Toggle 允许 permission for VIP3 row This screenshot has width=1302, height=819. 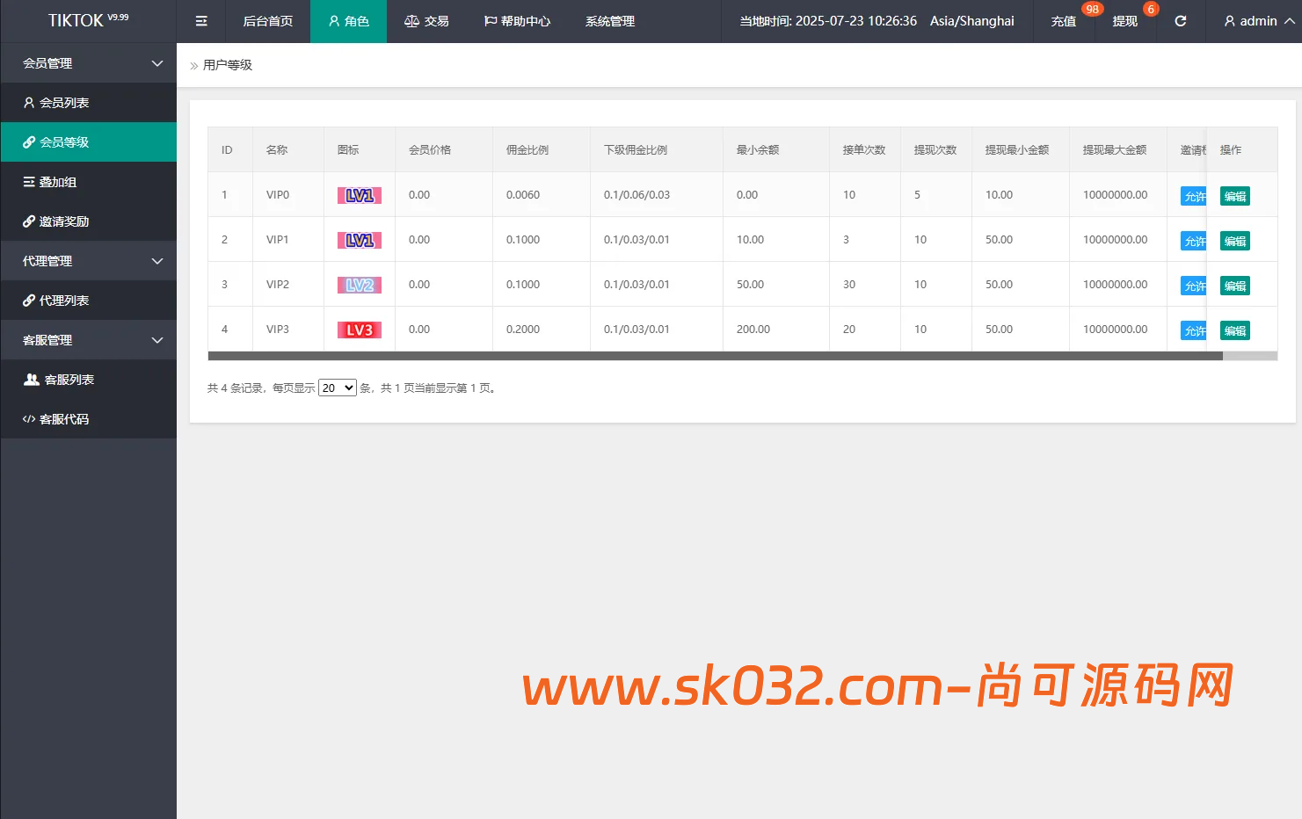click(x=1194, y=330)
